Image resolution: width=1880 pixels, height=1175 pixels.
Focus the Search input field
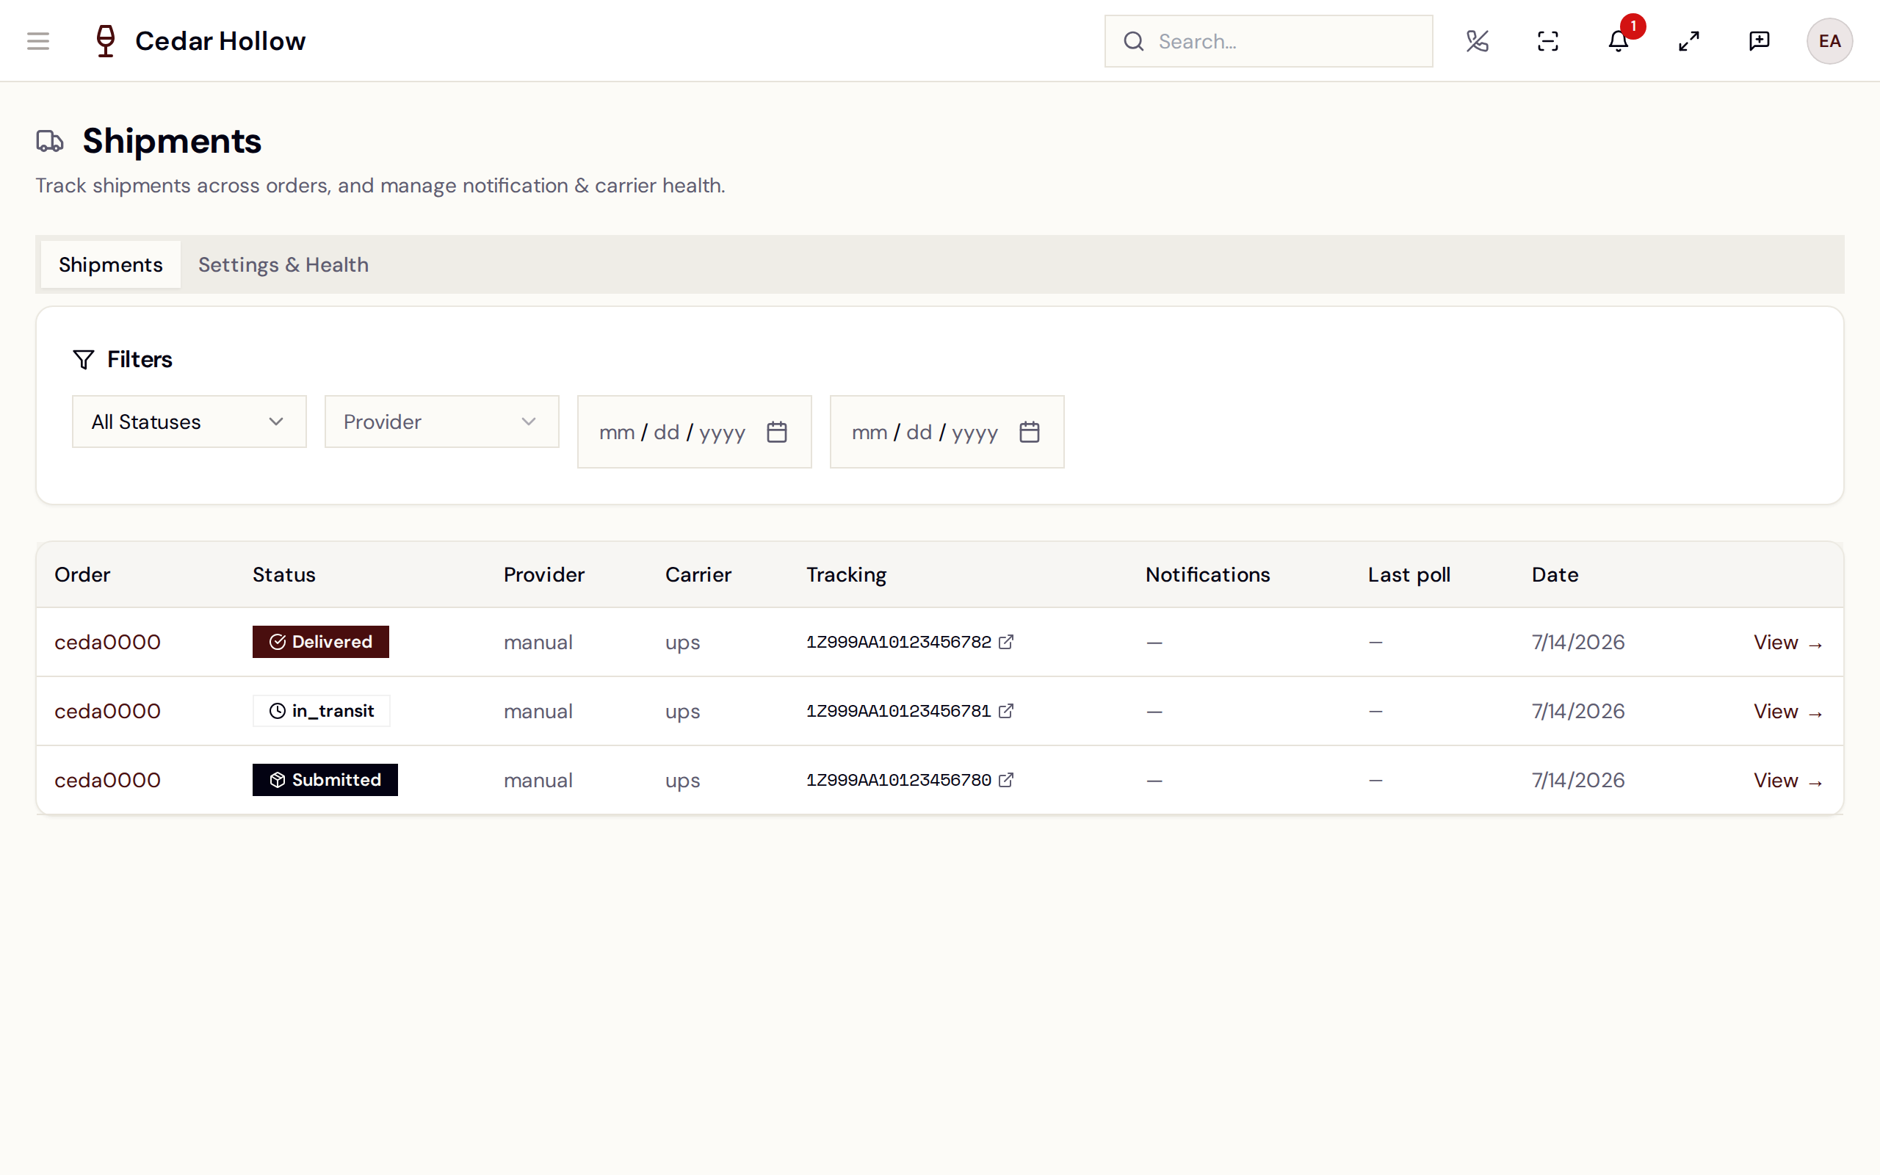1268,41
